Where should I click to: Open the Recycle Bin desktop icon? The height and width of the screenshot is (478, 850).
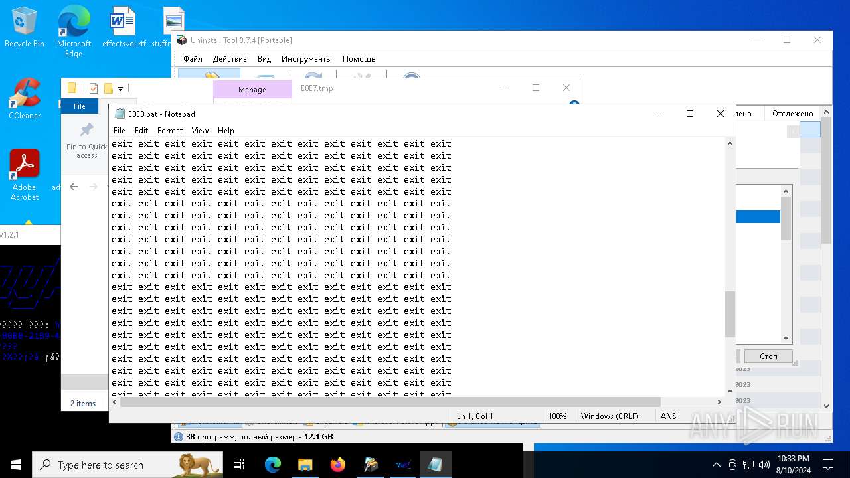pyautogui.click(x=25, y=27)
